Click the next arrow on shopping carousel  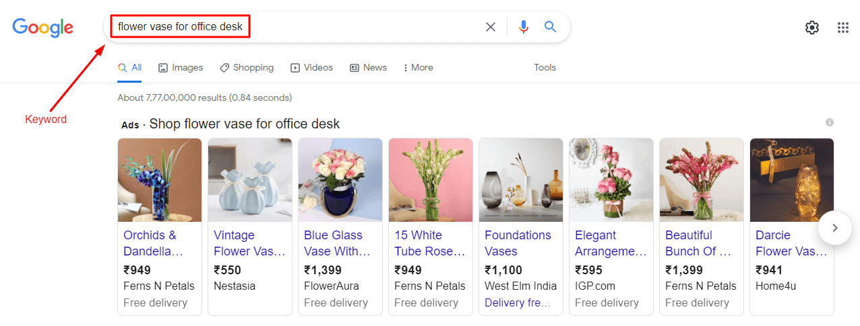[x=835, y=228]
